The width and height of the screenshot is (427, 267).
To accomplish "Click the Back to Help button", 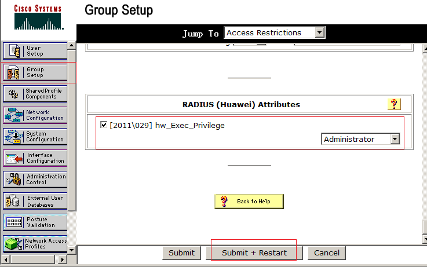I will pos(249,202).
